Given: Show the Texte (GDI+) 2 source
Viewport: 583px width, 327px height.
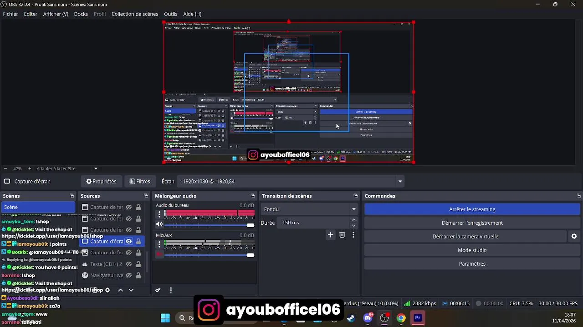Looking at the screenshot, I should point(129,264).
